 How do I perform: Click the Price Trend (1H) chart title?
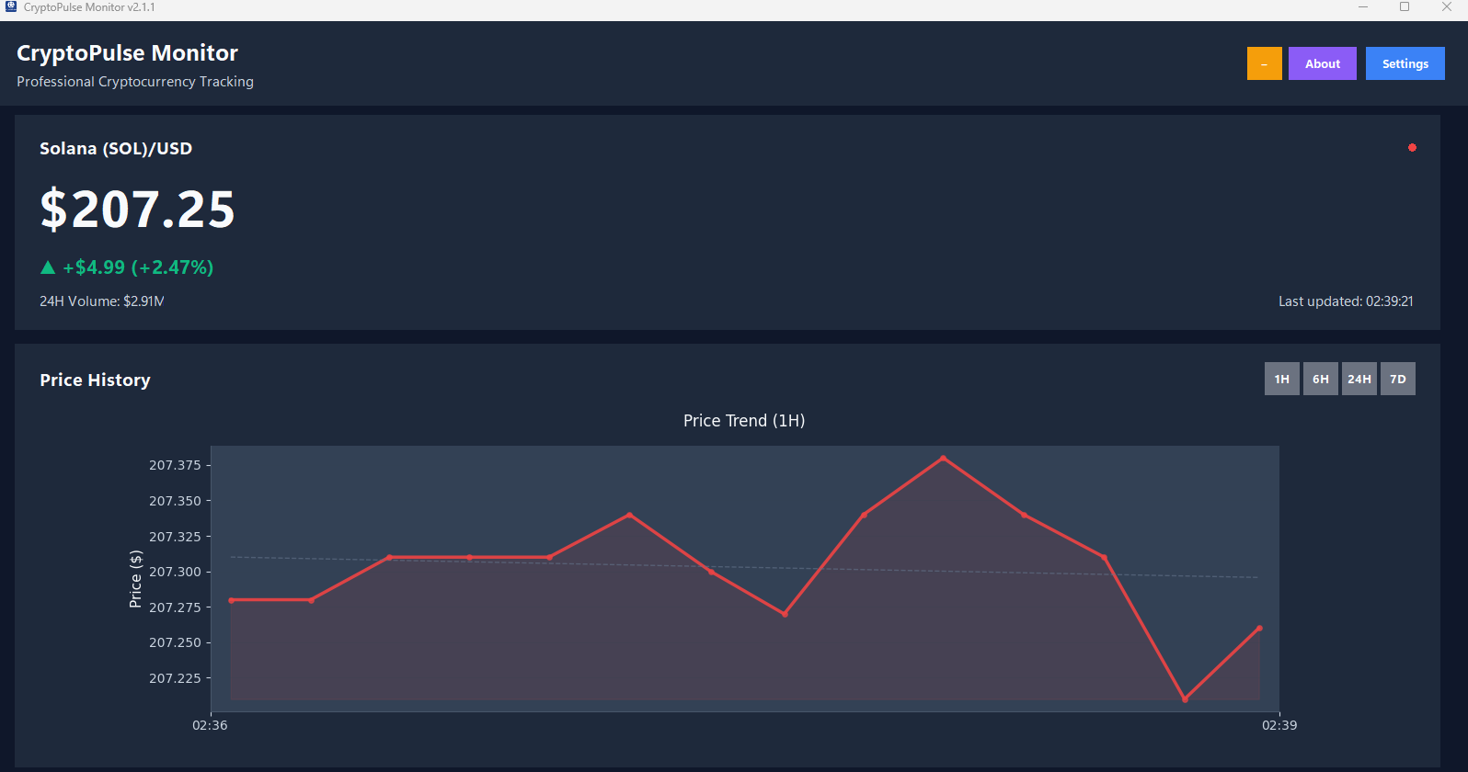pos(744,421)
